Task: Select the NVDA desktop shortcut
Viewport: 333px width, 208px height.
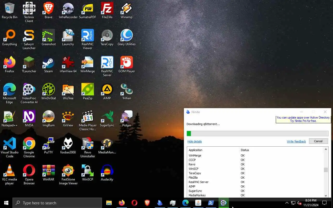Action: coord(29,119)
